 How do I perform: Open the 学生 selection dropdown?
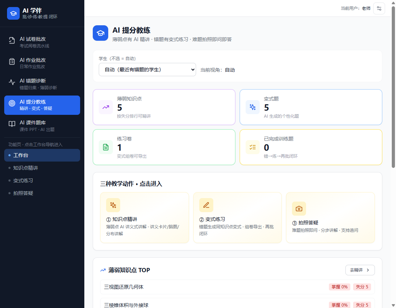click(147, 70)
